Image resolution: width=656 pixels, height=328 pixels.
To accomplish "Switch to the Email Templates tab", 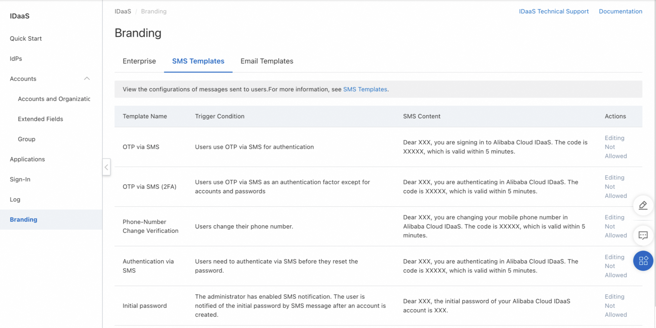I will click(x=267, y=61).
